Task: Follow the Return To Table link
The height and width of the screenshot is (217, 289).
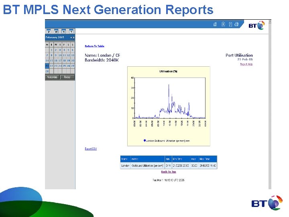Action: click(x=95, y=46)
